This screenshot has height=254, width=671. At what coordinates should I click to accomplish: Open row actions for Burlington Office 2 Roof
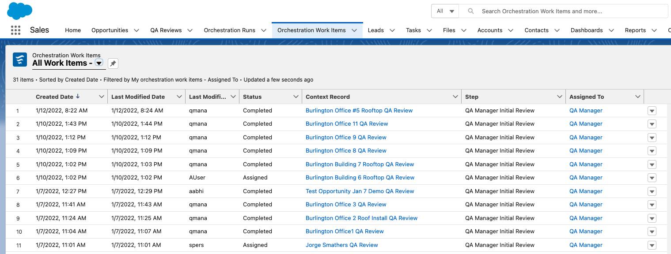652,218
